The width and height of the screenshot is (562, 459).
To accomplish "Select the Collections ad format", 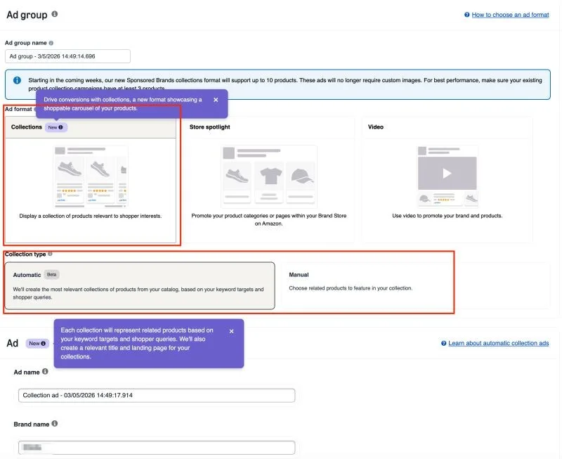I will pos(91,181).
